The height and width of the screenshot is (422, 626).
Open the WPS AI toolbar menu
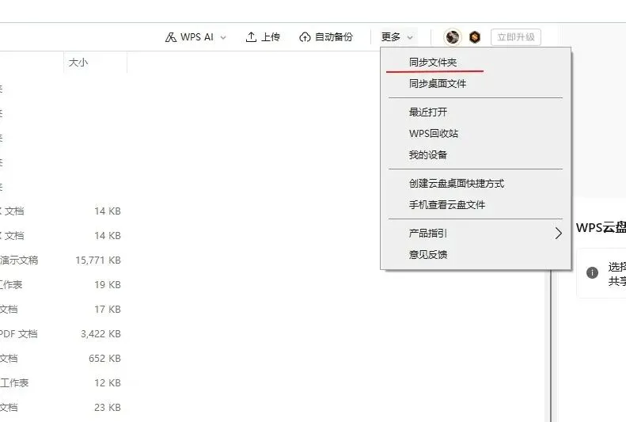(x=195, y=37)
